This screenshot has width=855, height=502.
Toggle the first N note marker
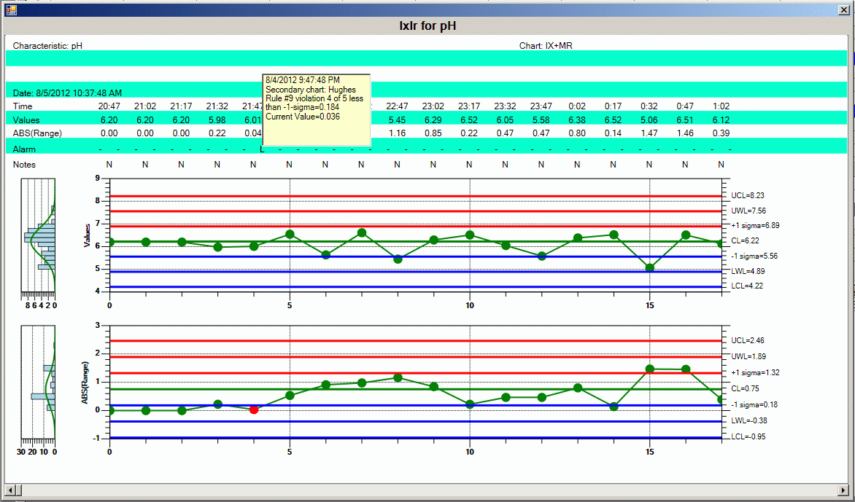(x=109, y=165)
